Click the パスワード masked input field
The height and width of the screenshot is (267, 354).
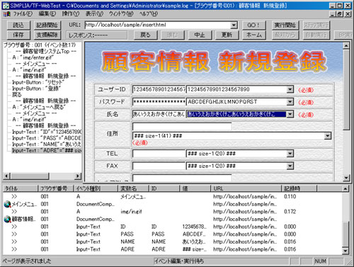159,102
